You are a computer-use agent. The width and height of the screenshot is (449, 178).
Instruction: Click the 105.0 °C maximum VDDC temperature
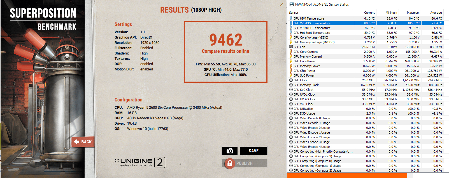click(x=413, y=23)
